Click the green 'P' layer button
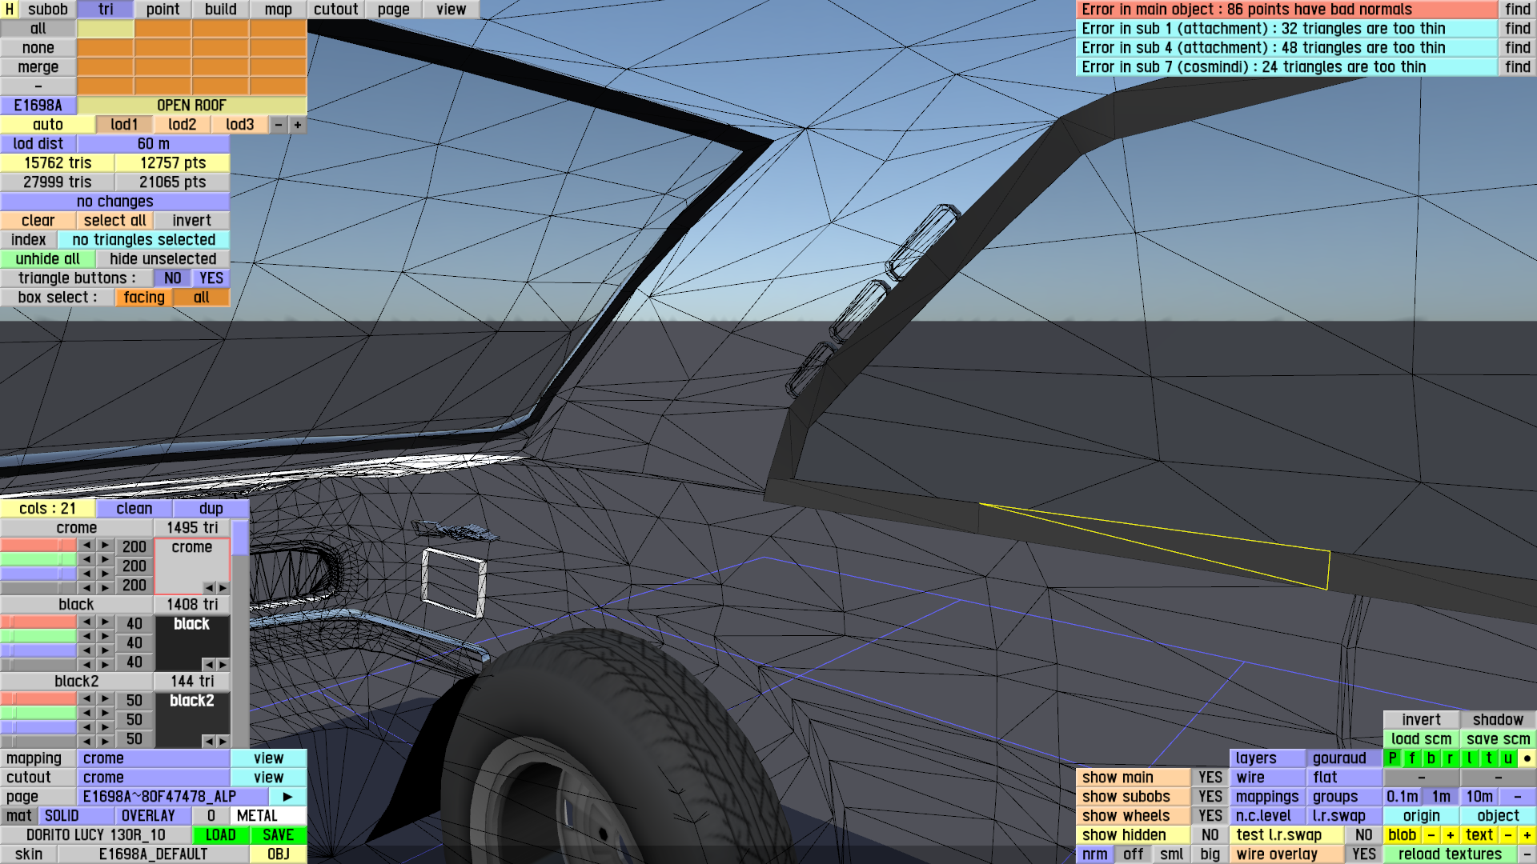Viewport: 1537px width, 864px height. pyautogui.click(x=1393, y=758)
